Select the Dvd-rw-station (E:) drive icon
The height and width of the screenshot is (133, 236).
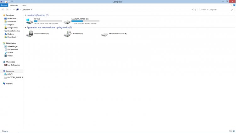click(30, 33)
